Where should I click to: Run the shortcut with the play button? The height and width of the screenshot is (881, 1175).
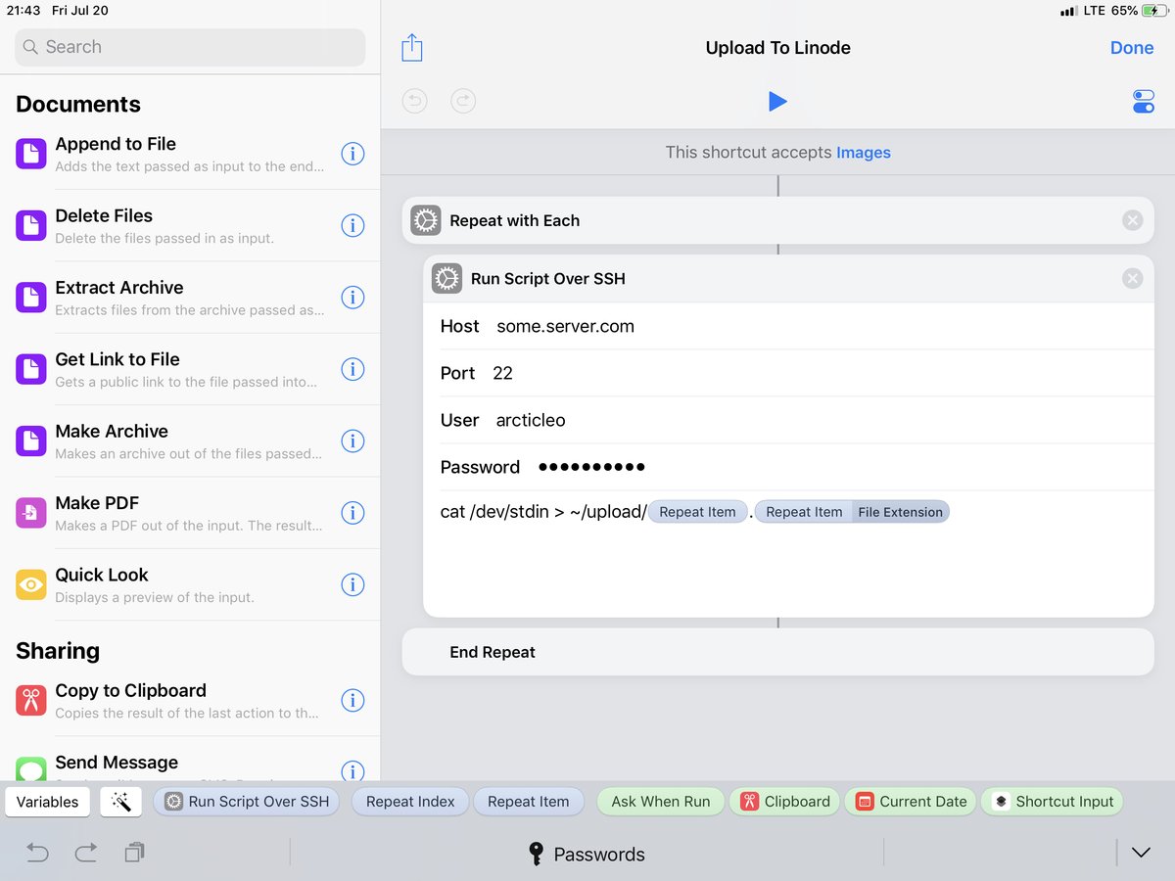coord(777,101)
